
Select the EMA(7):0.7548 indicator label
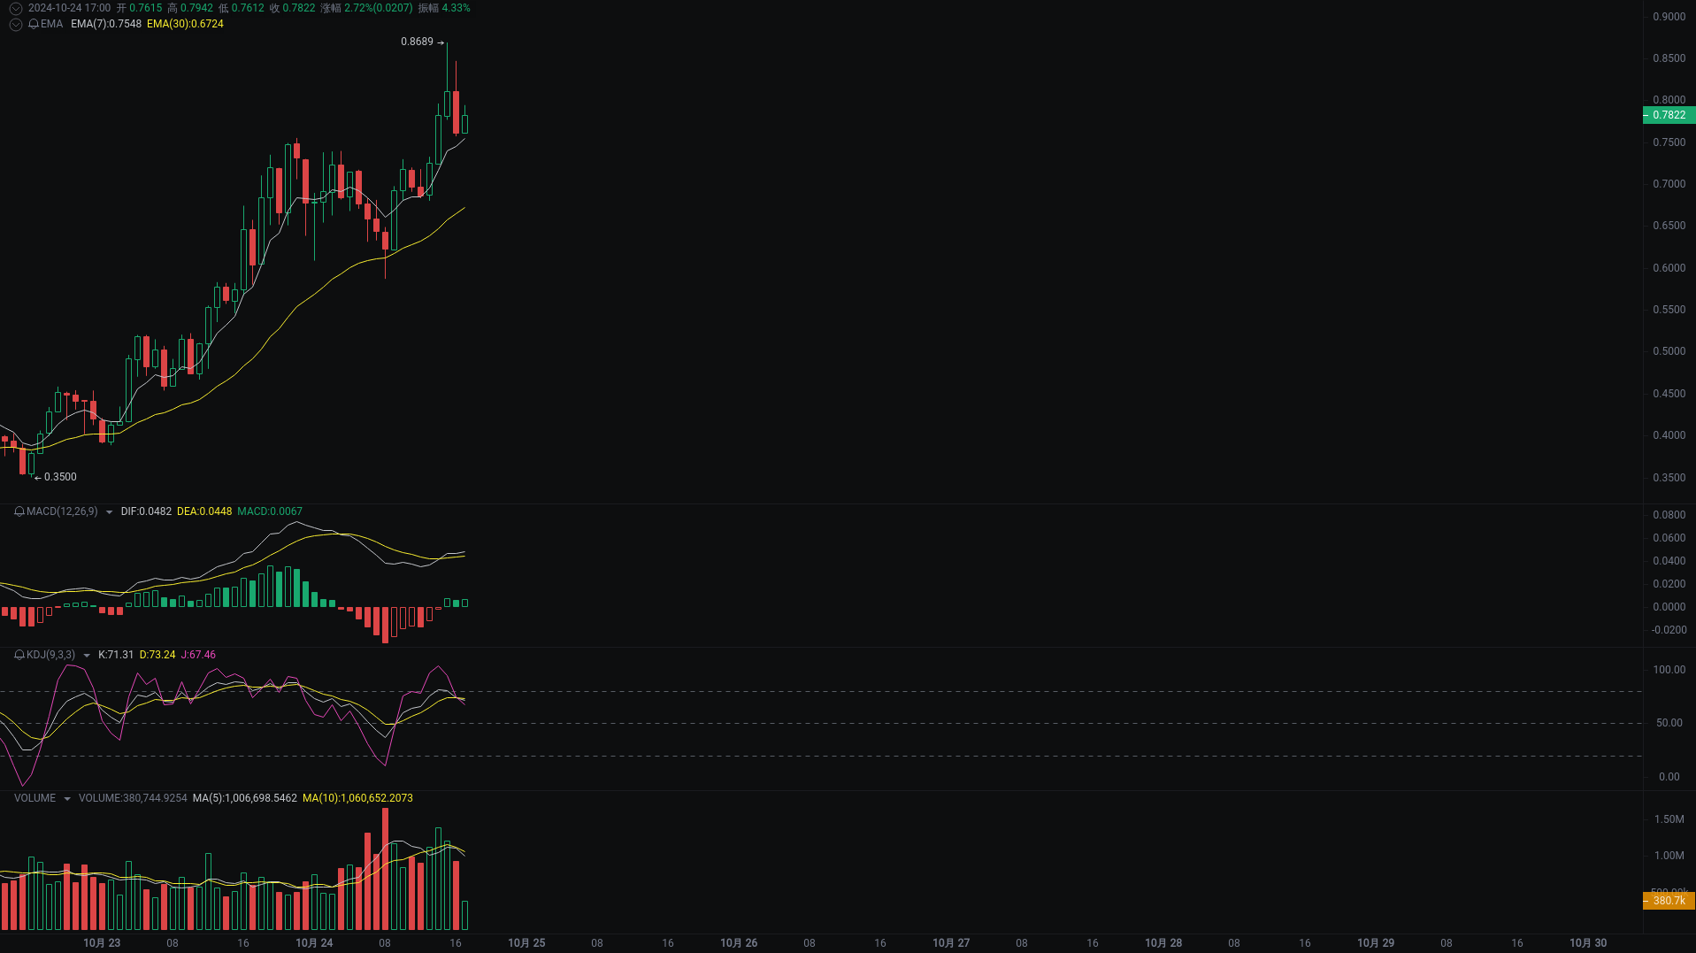(x=105, y=25)
